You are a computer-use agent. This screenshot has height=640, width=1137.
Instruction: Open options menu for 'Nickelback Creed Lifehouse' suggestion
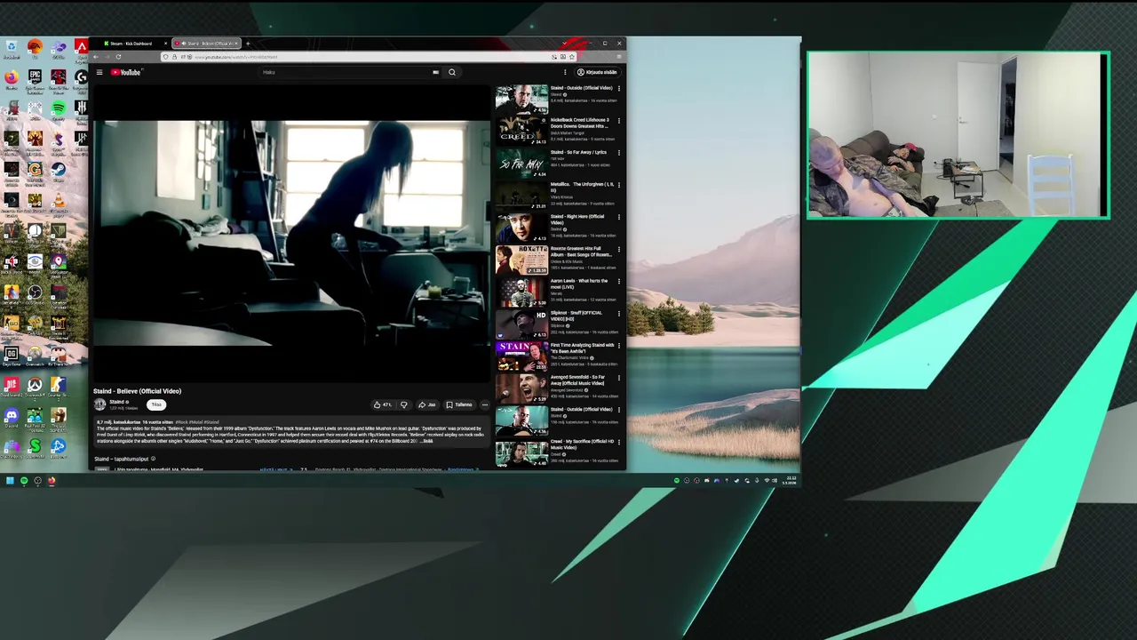(619, 120)
